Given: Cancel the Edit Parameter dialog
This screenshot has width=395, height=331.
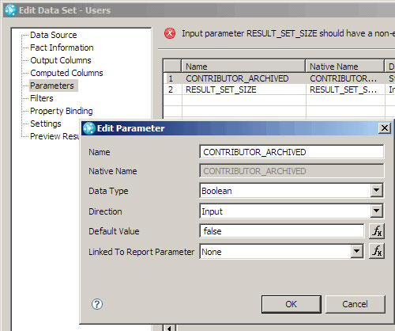Looking at the screenshot, I should [355, 304].
